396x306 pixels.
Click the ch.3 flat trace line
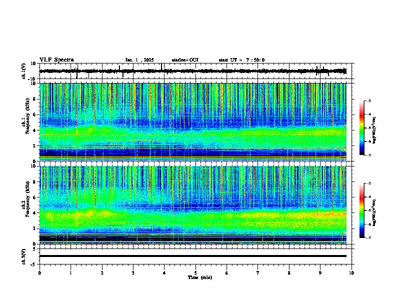193,256
